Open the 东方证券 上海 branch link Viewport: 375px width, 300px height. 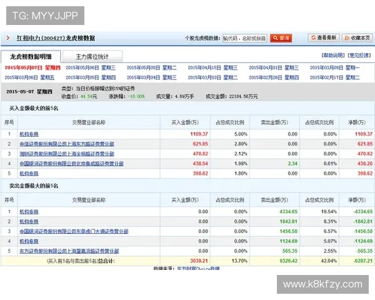click(x=69, y=251)
